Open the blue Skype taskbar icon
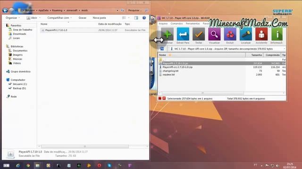Viewport: 302px width, 169px height. tap(109, 165)
